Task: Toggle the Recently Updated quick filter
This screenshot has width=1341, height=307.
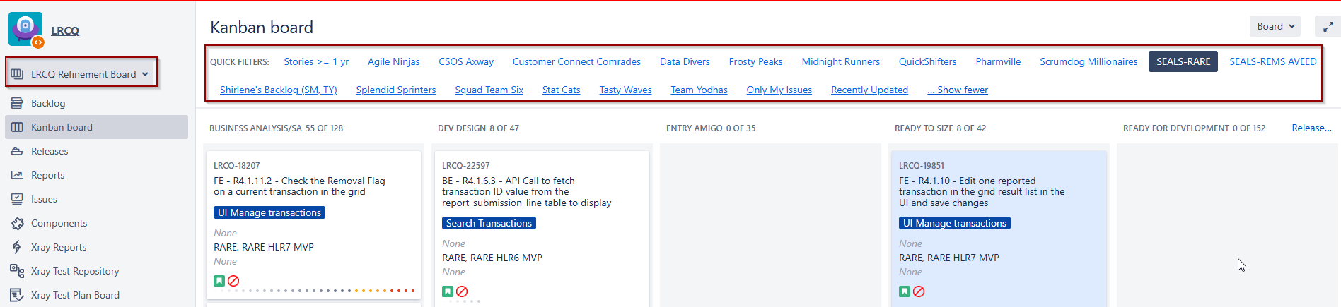Action: tap(869, 90)
